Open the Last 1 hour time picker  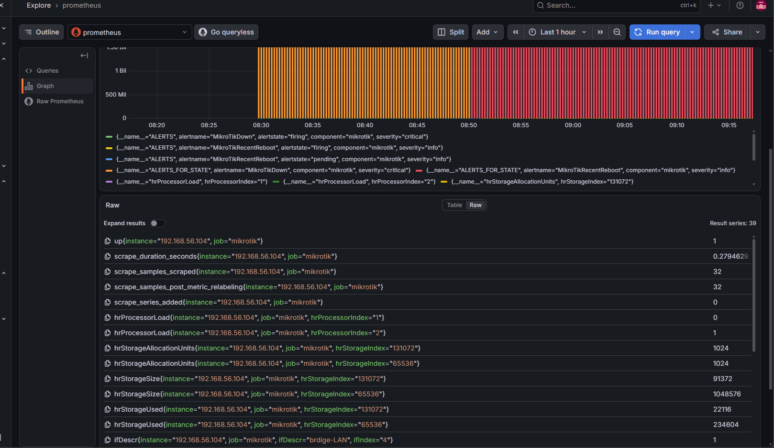click(x=558, y=32)
